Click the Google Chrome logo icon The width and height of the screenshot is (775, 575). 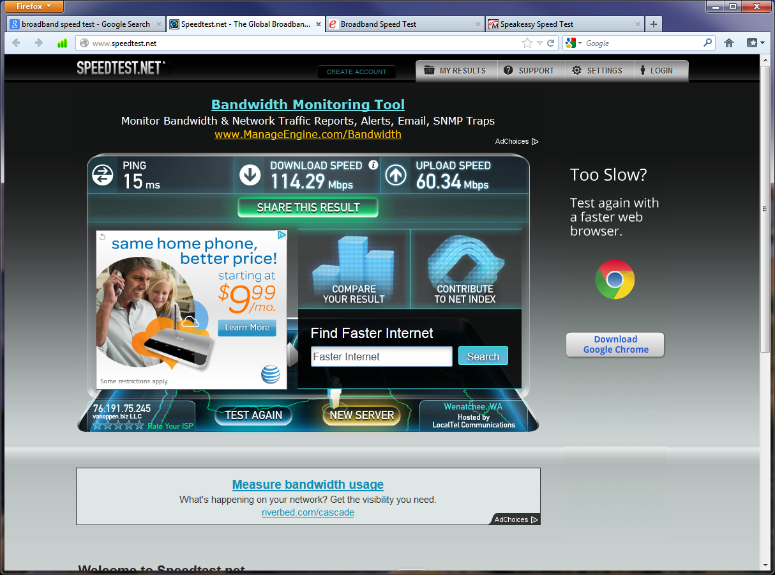(615, 279)
